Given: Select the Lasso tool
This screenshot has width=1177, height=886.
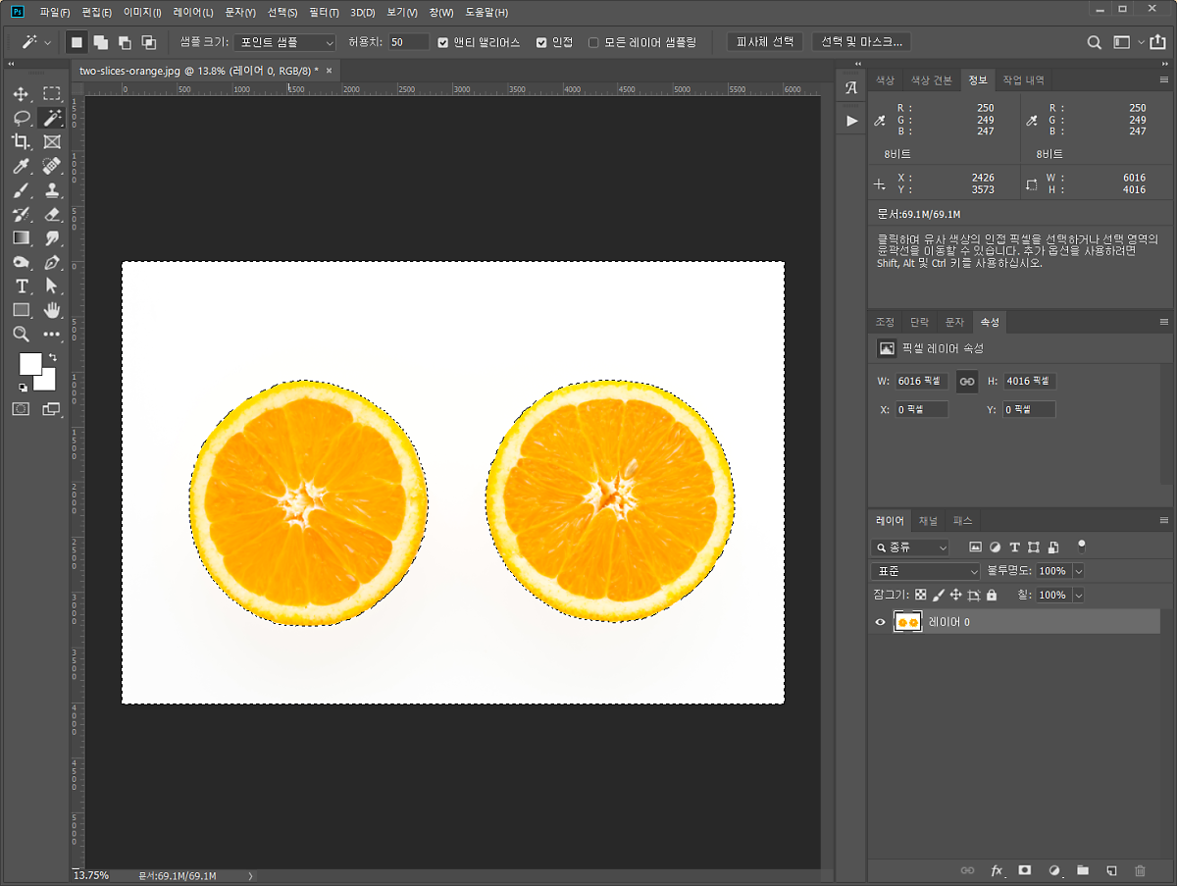Looking at the screenshot, I should click(x=21, y=118).
